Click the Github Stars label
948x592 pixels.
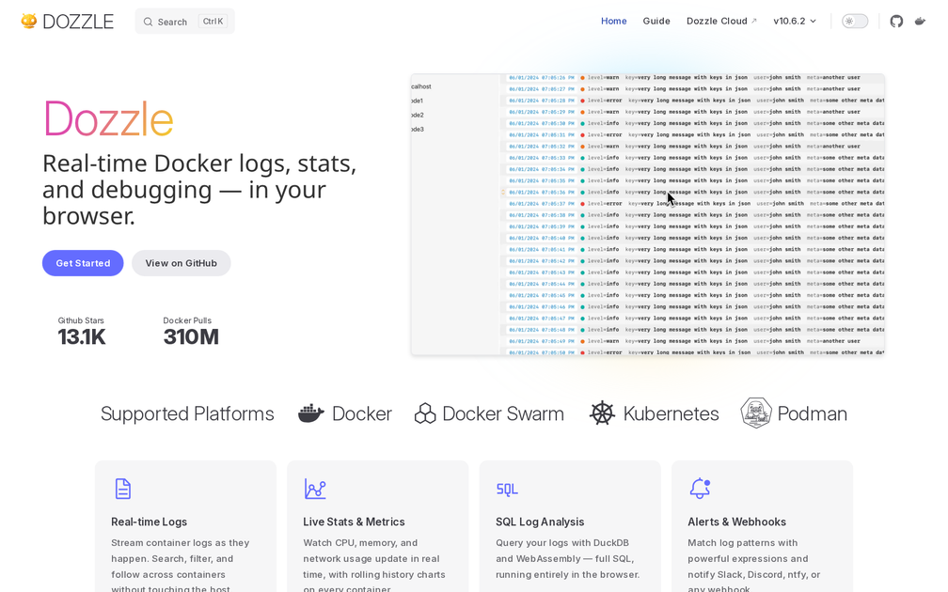[x=81, y=320]
